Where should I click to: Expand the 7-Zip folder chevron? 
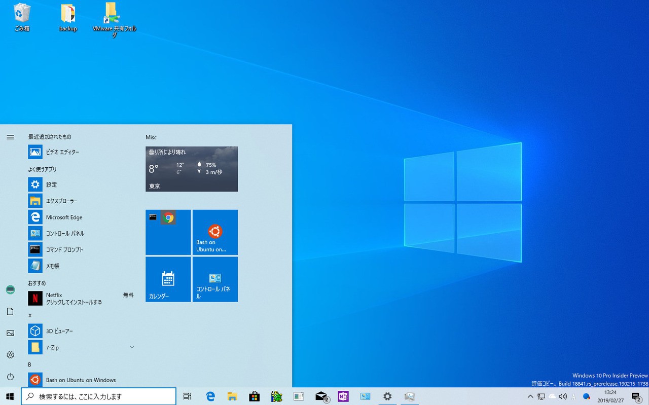[132, 347]
